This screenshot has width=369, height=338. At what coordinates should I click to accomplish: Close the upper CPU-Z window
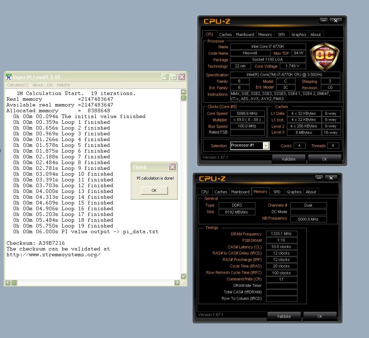336,21
